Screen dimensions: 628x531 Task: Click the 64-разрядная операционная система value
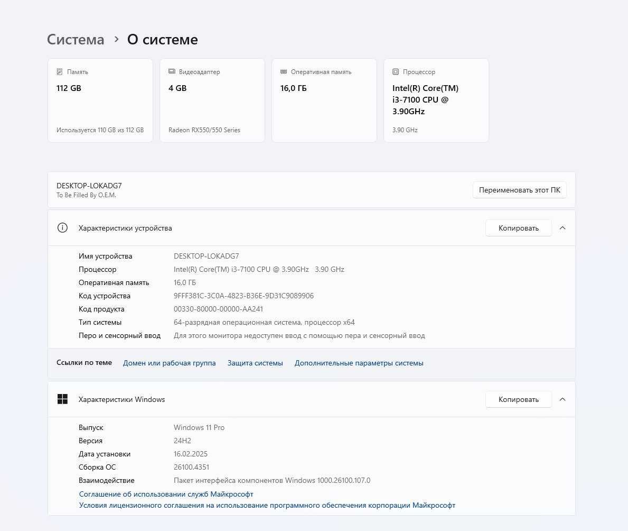tap(264, 322)
